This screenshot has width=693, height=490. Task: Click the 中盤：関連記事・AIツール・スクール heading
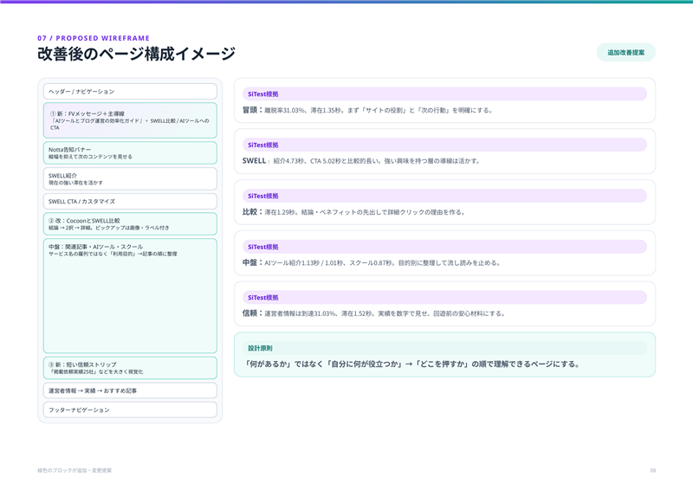[x=95, y=247]
